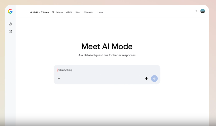Start voice input with microphone icon
This screenshot has width=216, height=126.
pyautogui.click(x=146, y=79)
